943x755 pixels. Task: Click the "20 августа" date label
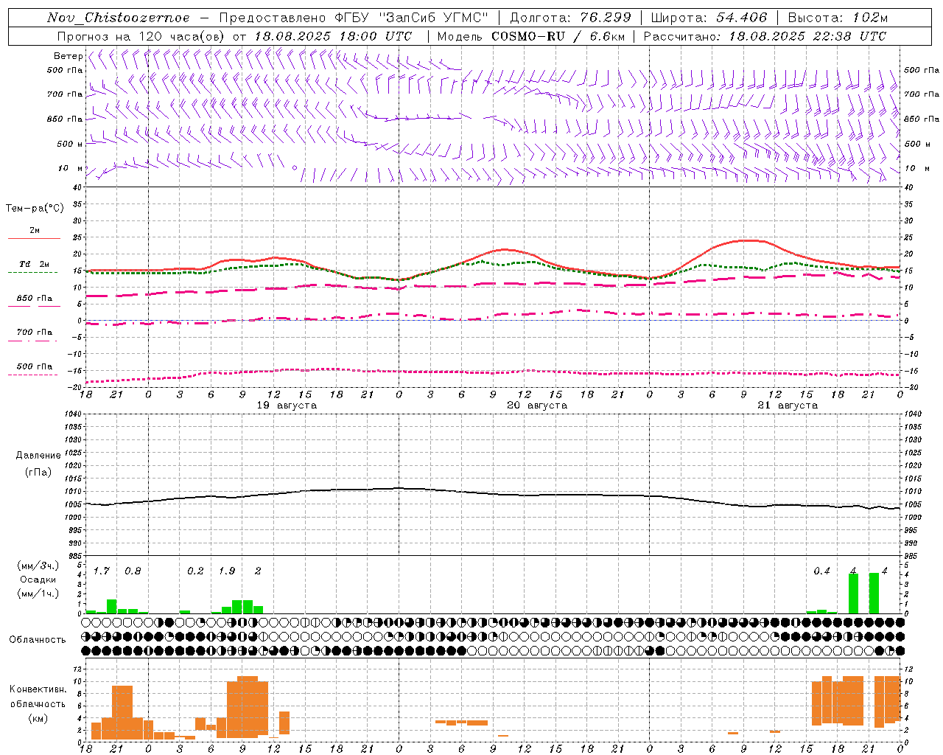point(537,406)
